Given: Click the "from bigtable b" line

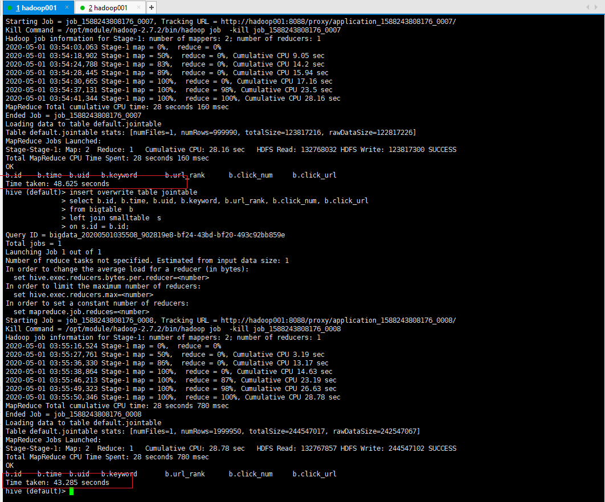Looking at the screenshot, I should [x=101, y=209].
